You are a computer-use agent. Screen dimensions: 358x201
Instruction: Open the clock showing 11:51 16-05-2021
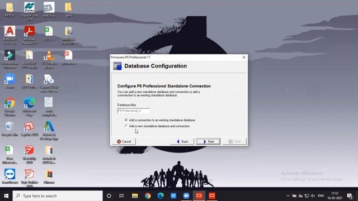point(335,196)
